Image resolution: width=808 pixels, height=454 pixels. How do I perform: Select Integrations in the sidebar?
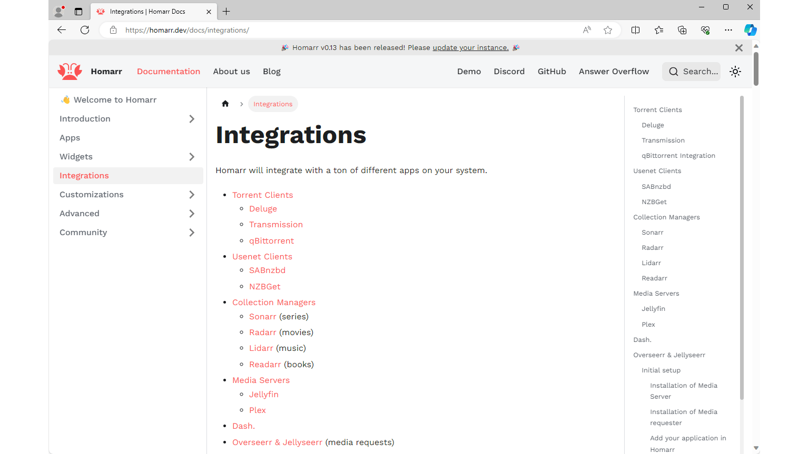[x=128, y=176]
